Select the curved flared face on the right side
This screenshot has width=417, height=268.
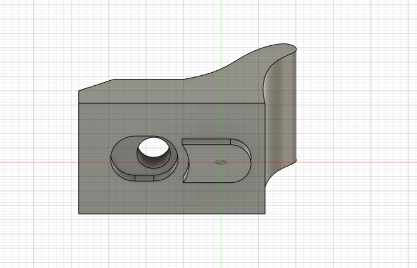(281, 115)
